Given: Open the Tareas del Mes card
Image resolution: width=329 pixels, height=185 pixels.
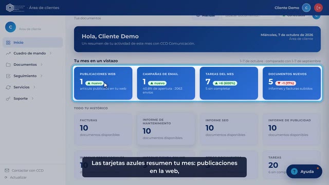Looking at the screenshot, I should (229, 83).
